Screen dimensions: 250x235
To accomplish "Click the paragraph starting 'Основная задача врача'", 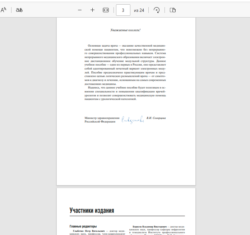I will point(125,65).
